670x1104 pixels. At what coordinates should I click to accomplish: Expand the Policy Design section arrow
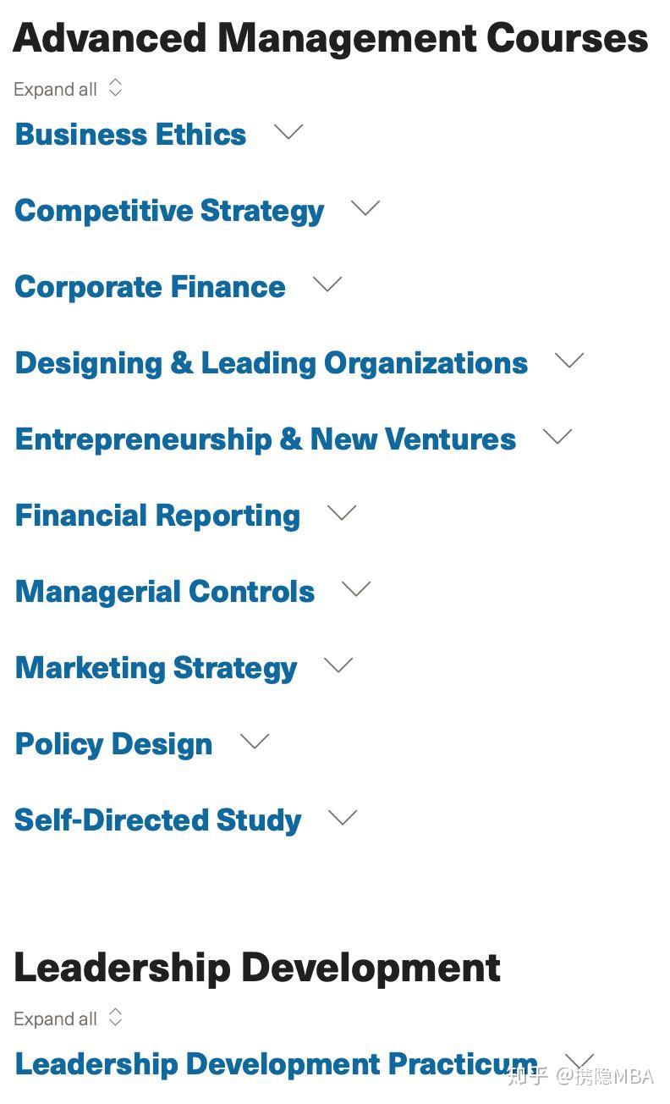(x=255, y=742)
